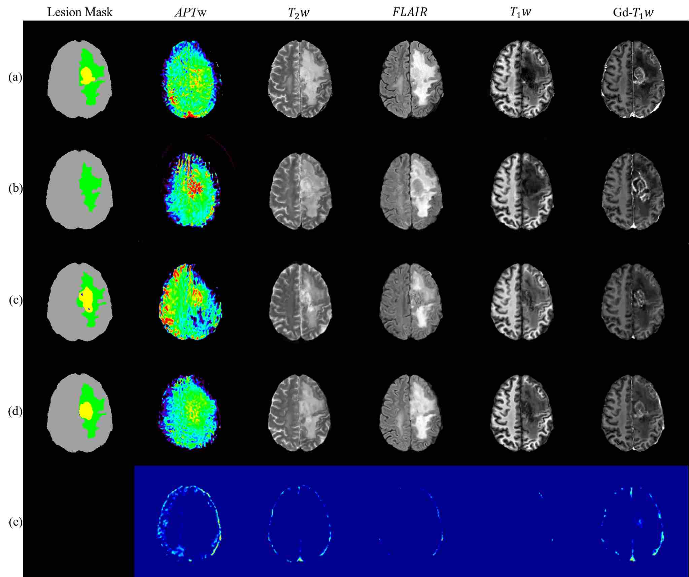689x577 pixels.
Task: Click the row label (c)
Action: click(15, 300)
